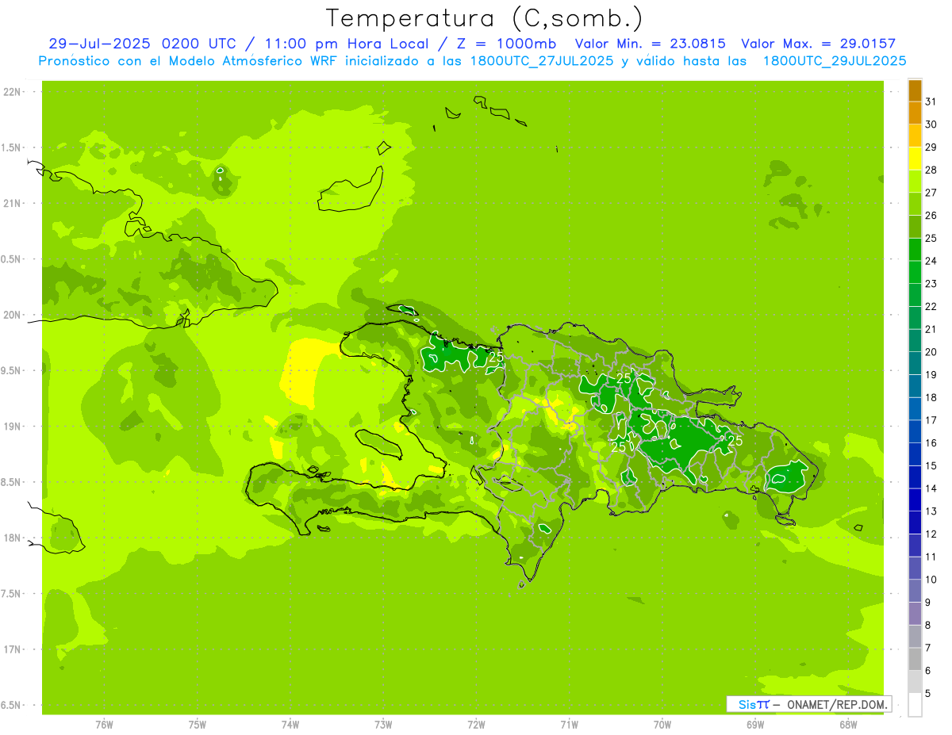
Task: Click the legend value 27
Action: (x=931, y=193)
